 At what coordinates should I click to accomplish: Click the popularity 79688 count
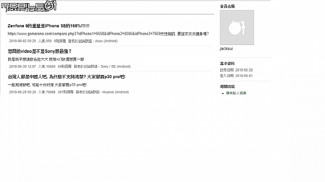point(47,92)
